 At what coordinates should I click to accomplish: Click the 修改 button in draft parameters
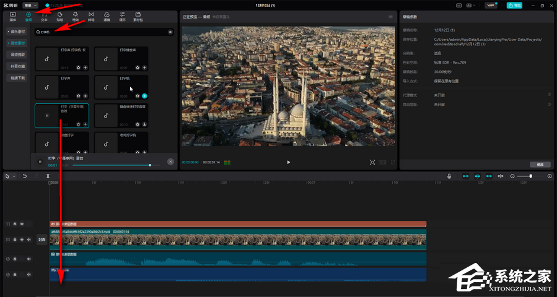pyautogui.click(x=540, y=165)
